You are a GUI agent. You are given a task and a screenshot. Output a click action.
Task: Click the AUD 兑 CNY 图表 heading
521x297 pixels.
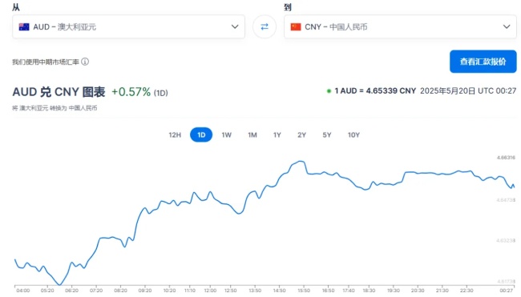[59, 92]
